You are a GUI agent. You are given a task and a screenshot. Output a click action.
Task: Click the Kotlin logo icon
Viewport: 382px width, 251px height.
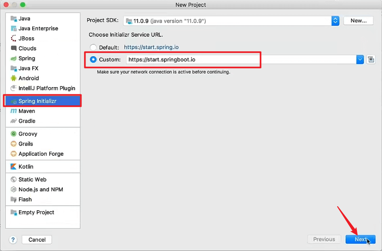tap(14, 167)
